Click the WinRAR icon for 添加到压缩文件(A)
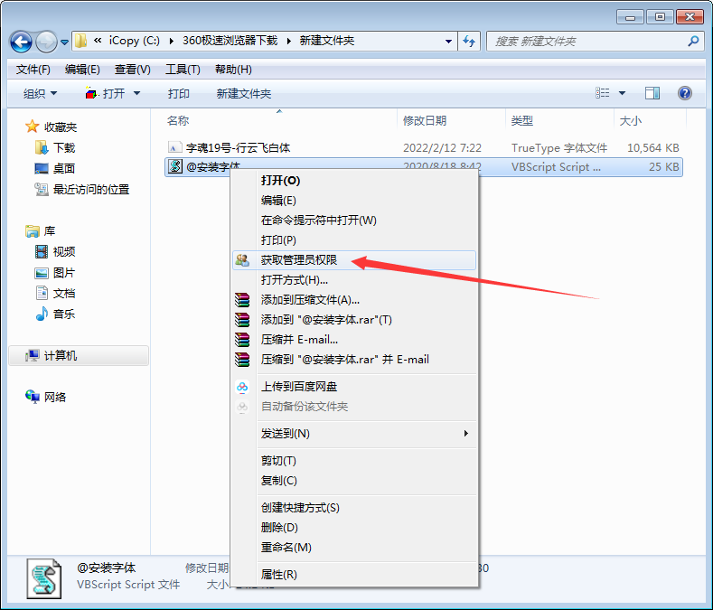Viewport: 713px width, 610px height. point(241,300)
